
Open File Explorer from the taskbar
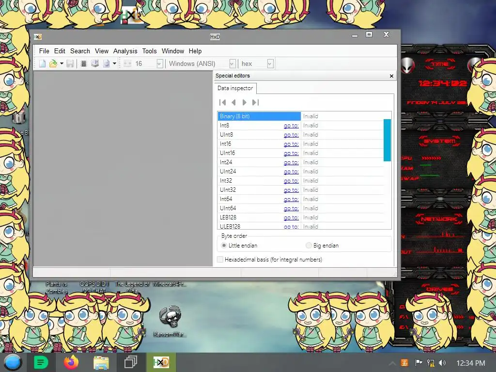(101, 362)
